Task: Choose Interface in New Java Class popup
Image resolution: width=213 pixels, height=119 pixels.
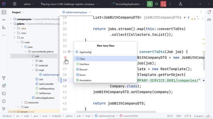Action: (105, 64)
